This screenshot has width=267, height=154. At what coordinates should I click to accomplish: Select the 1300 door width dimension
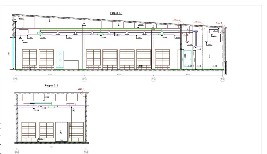tap(61, 141)
